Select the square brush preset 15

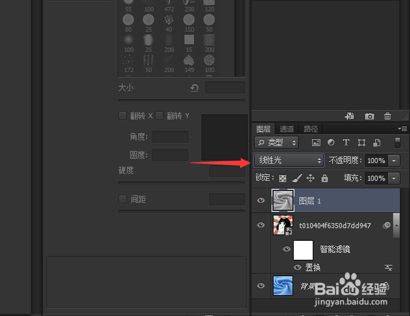point(189,43)
